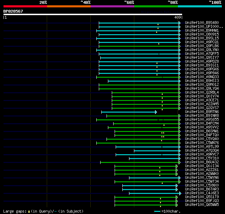Select the UniRef100_B9INR8 label

point(202,116)
